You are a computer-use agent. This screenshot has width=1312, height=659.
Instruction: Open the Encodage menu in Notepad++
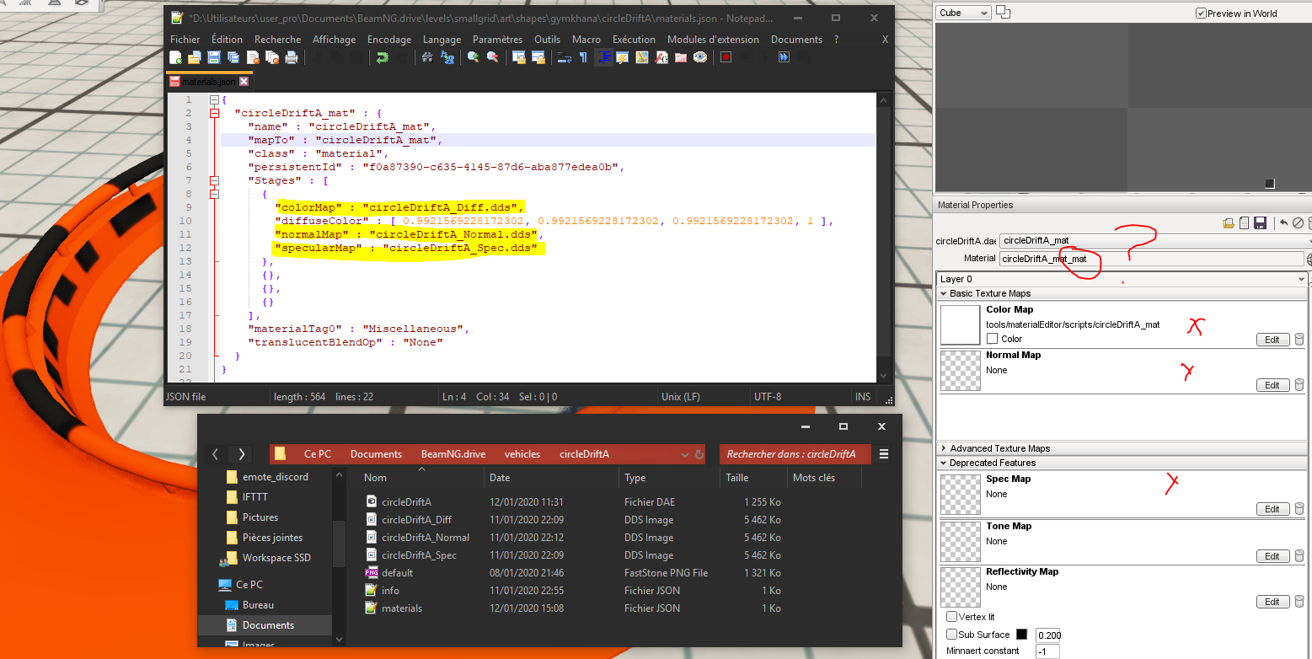[x=389, y=40]
